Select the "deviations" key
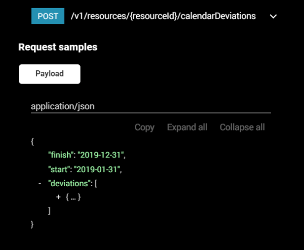Viewport: 304px width, 250px height. tap(69, 183)
